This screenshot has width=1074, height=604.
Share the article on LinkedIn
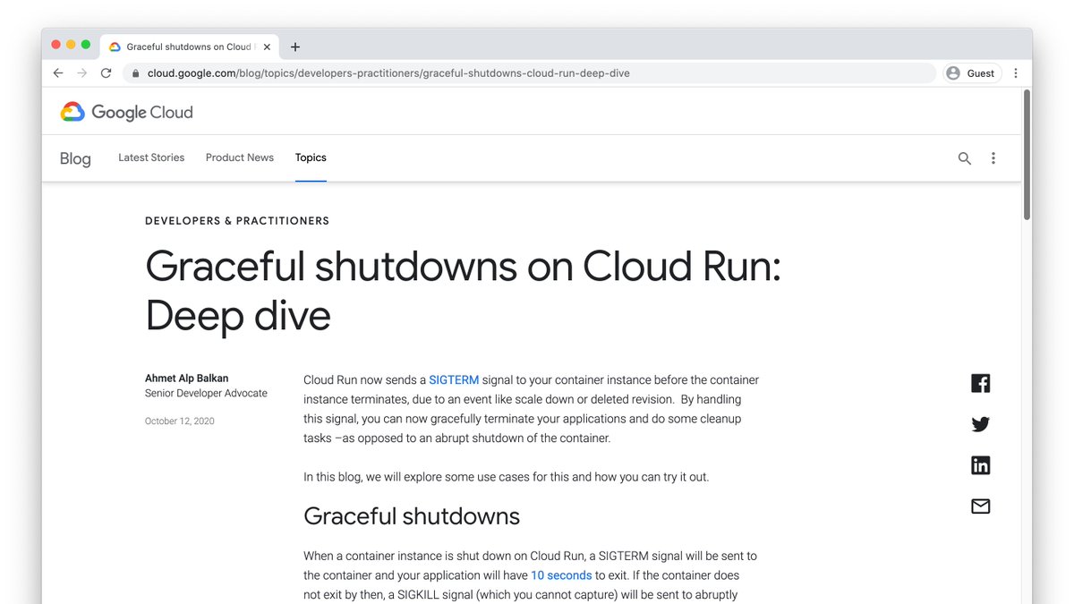(981, 465)
